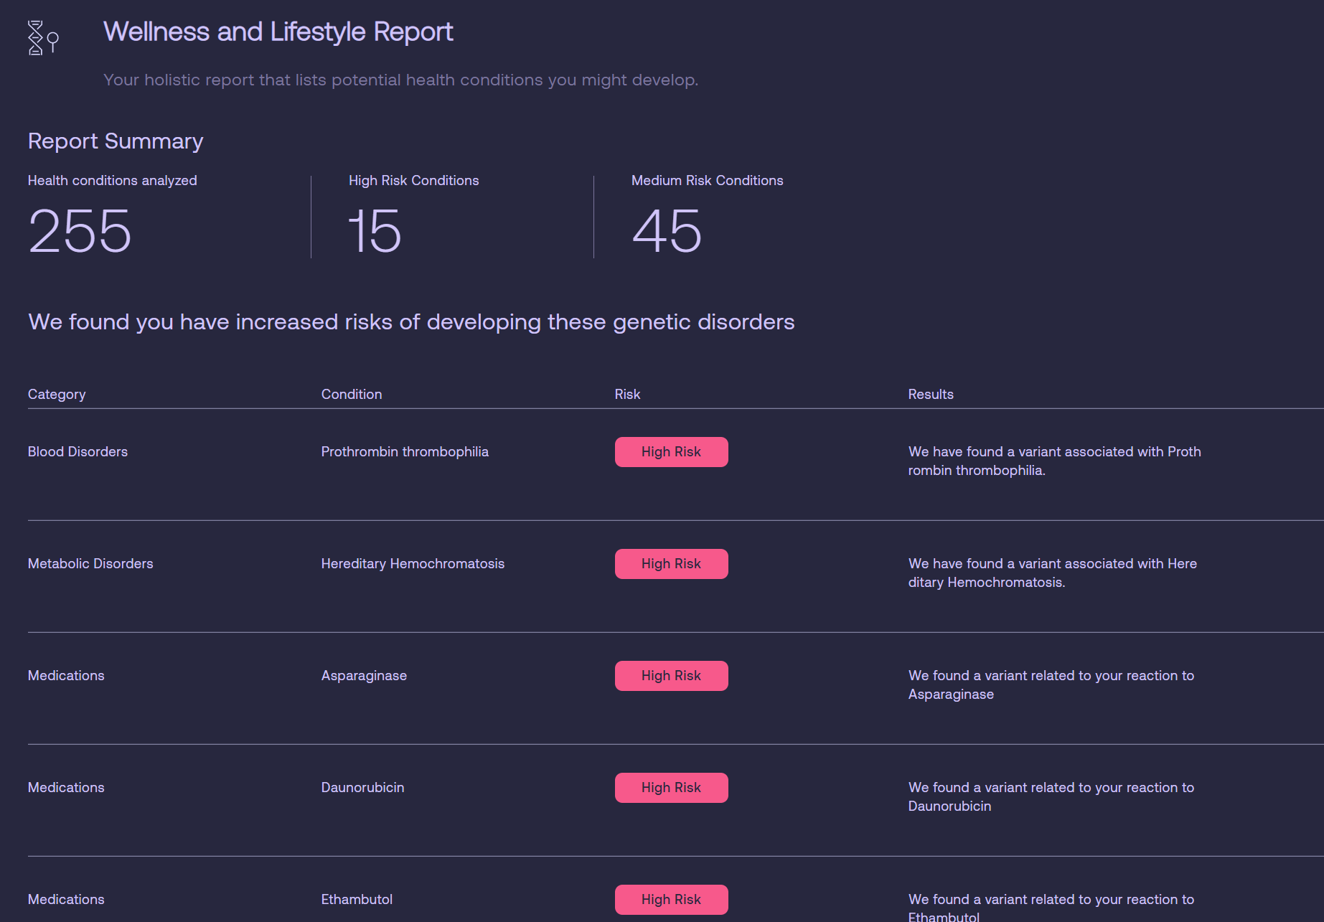Open the Asparaginase condition entry

(x=364, y=676)
